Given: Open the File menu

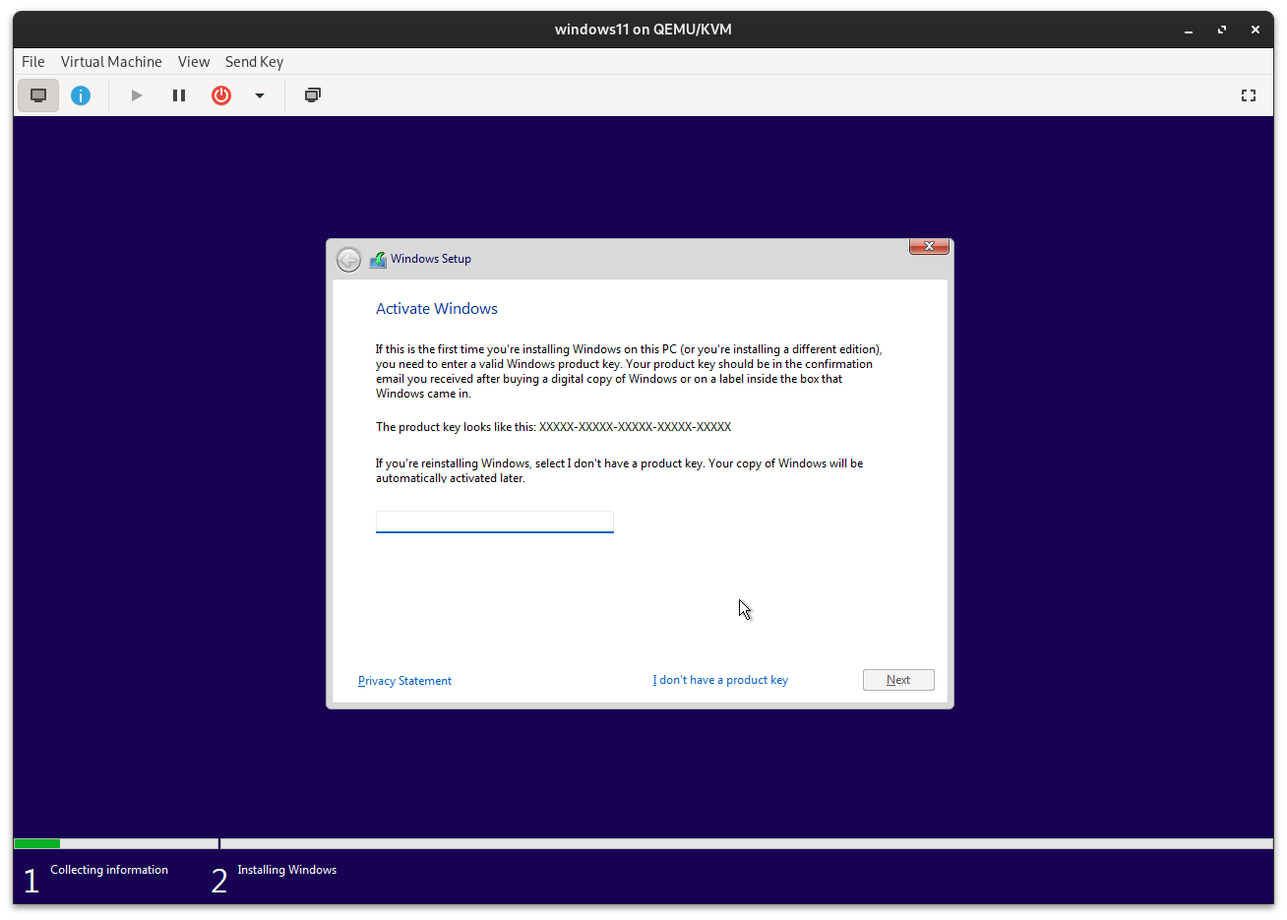Looking at the screenshot, I should (33, 61).
